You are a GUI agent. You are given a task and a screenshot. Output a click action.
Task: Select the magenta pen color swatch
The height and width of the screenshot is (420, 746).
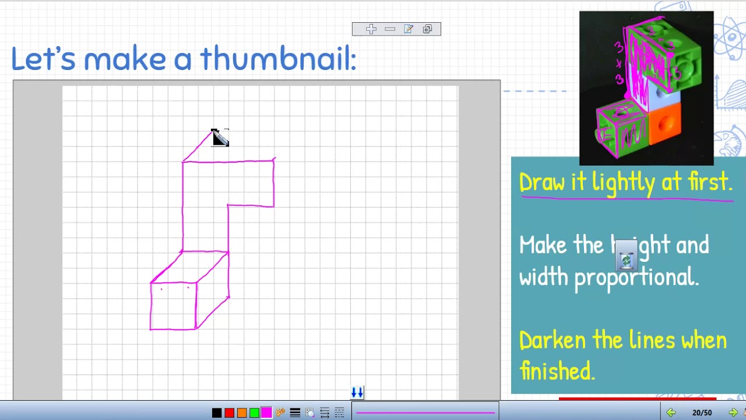coord(266,413)
